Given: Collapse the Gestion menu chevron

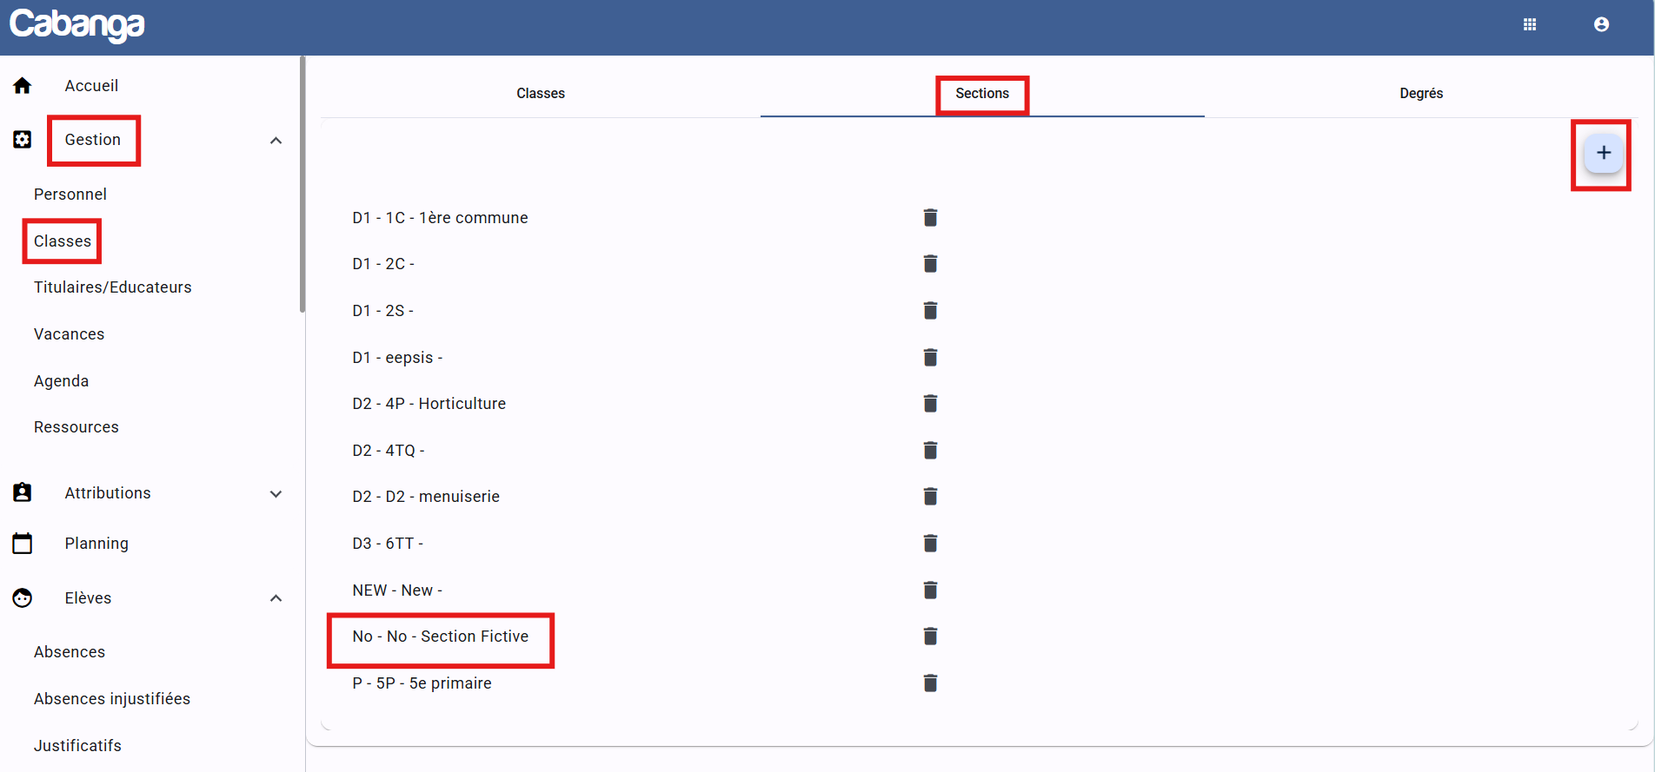Looking at the screenshot, I should pos(276,141).
